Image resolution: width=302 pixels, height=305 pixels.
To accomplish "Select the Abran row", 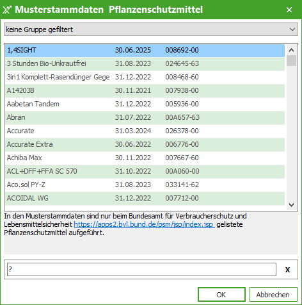I will tap(145, 117).
